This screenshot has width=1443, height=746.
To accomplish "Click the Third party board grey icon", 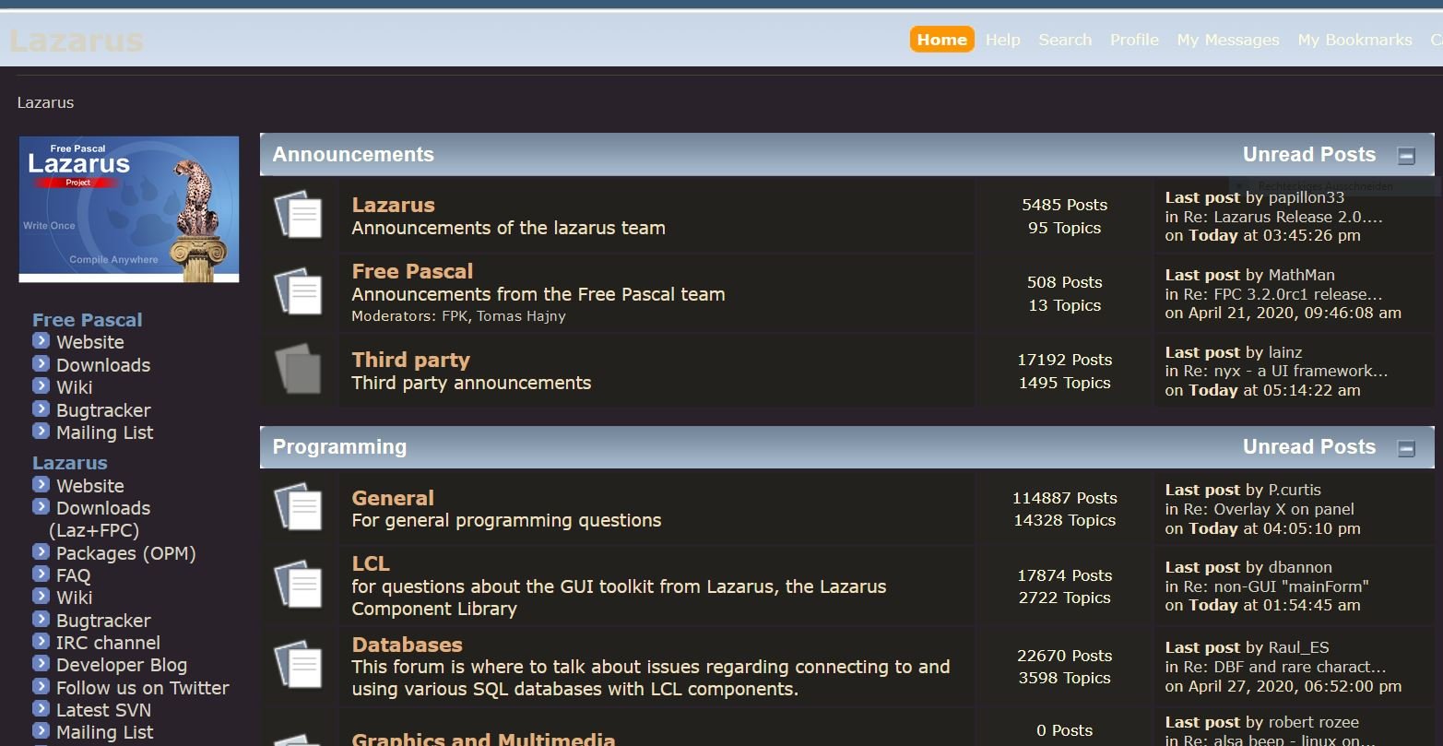I will click(298, 369).
